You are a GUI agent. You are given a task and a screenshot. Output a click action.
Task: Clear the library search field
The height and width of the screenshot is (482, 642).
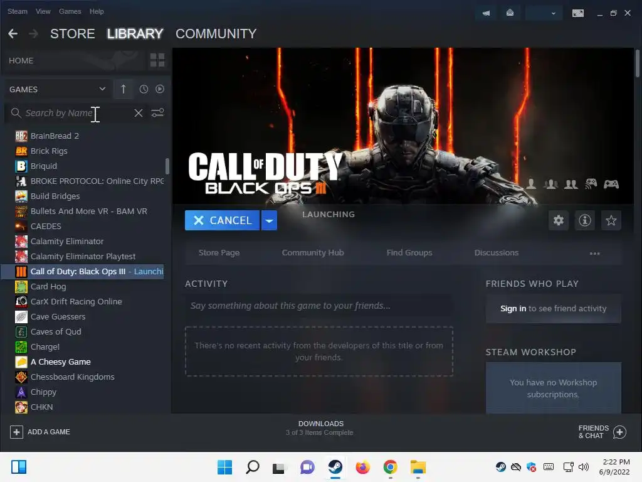pos(139,113)
